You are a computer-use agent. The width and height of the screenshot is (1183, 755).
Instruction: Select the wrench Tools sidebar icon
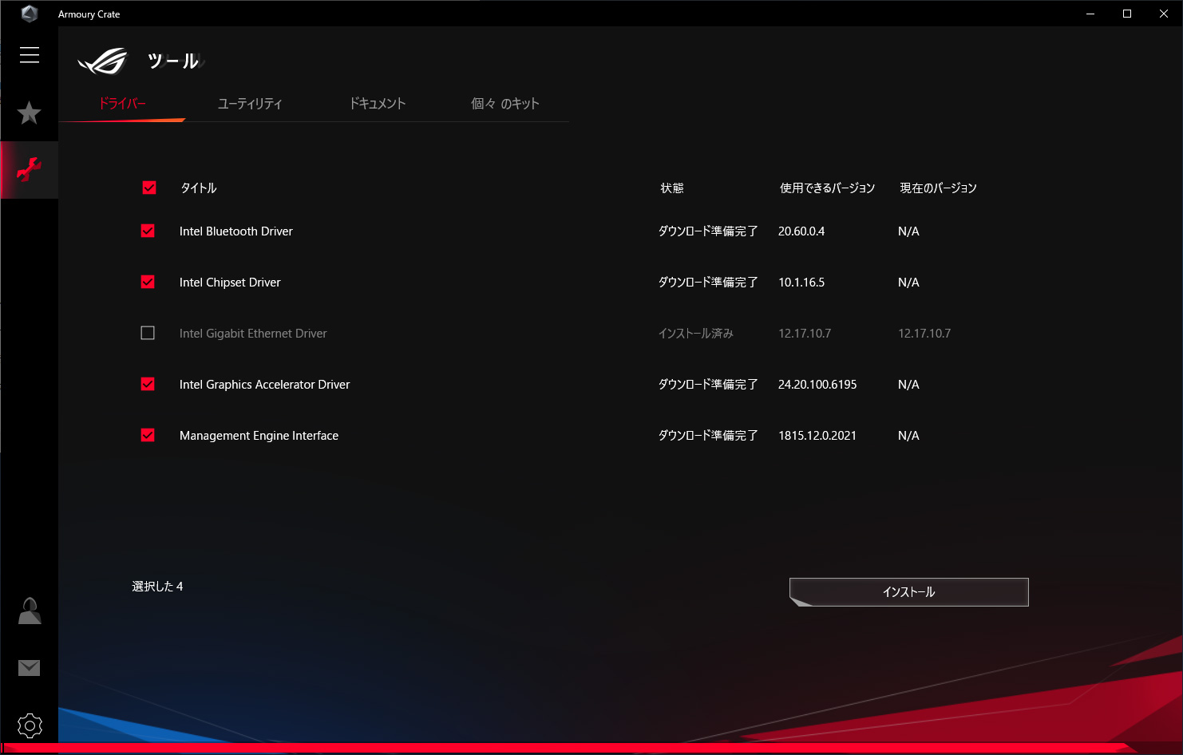[30, 170]
